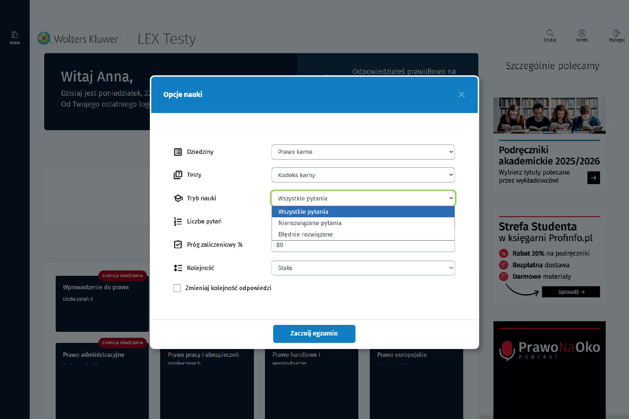Enable Zmieniaj kolejność odpowiedzi checkbox
The image size is (629, 419).
177,288
